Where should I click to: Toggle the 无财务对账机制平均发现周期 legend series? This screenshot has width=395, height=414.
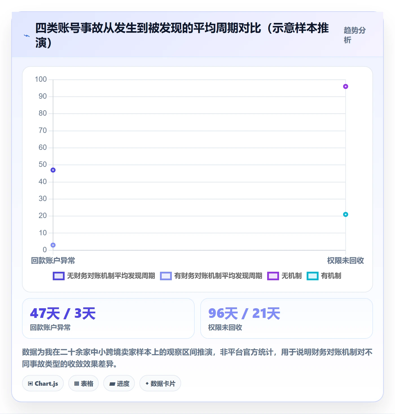[104, 276]
